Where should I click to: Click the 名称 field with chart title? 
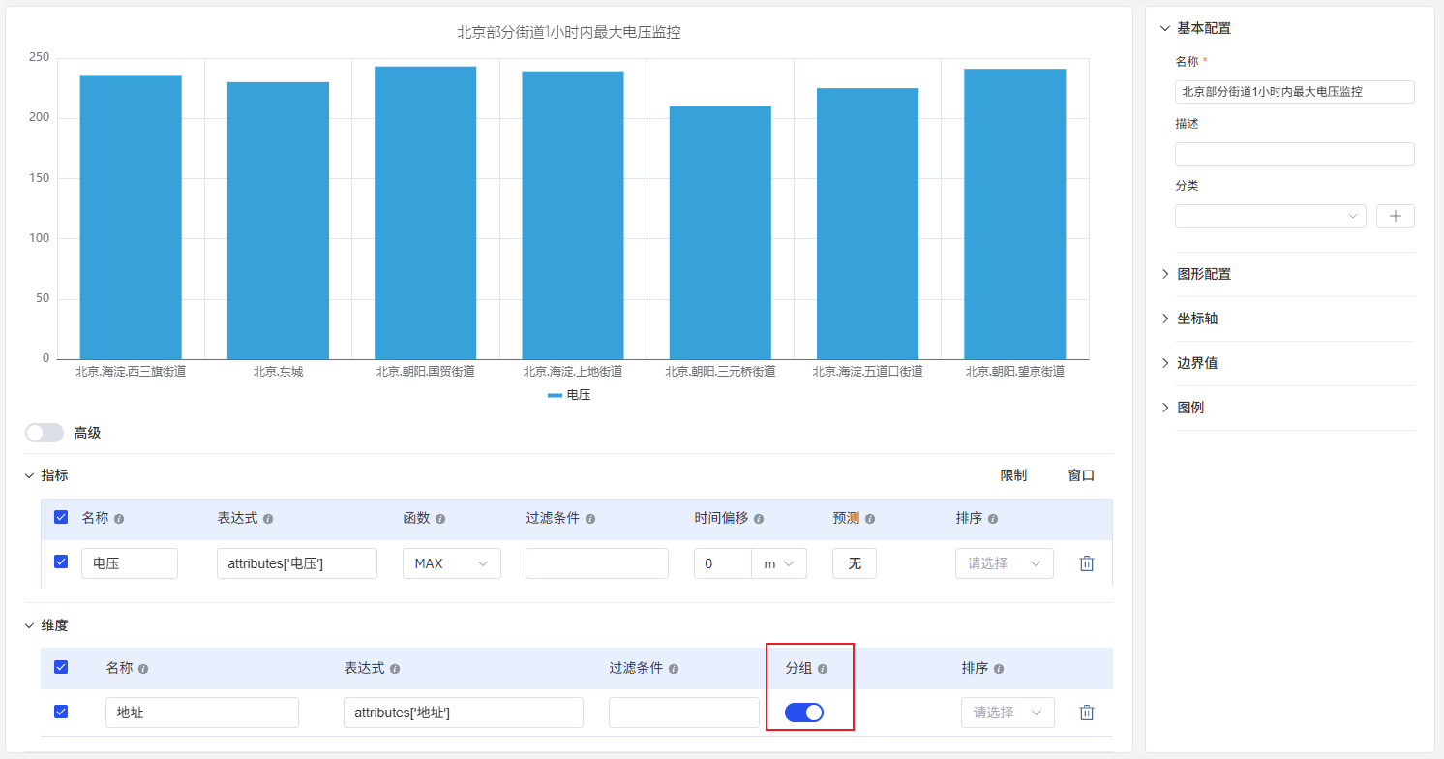pyautogui.click(x=1295, y=92)
